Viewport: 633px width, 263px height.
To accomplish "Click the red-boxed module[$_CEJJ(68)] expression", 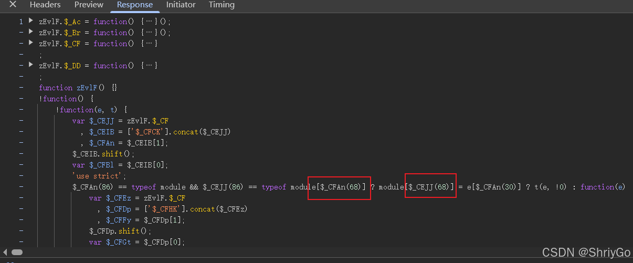I will 430,187.
